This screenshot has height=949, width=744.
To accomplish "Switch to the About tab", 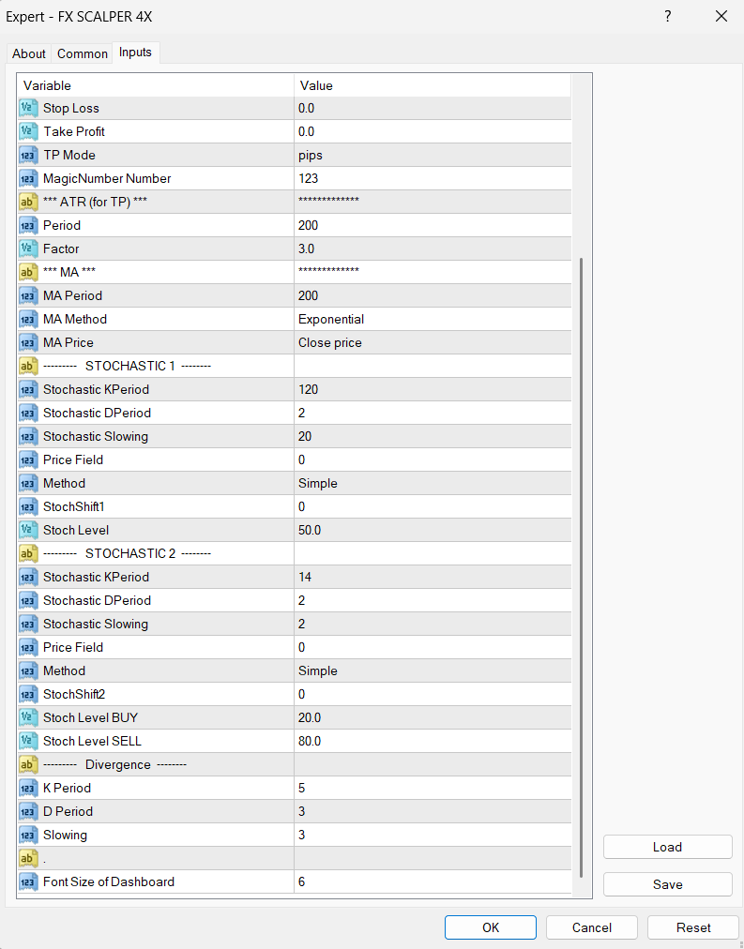I will [x=29, y=53].
